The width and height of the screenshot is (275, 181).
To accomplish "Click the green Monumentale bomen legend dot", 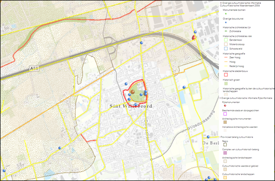I will click(x=226, y=13).
